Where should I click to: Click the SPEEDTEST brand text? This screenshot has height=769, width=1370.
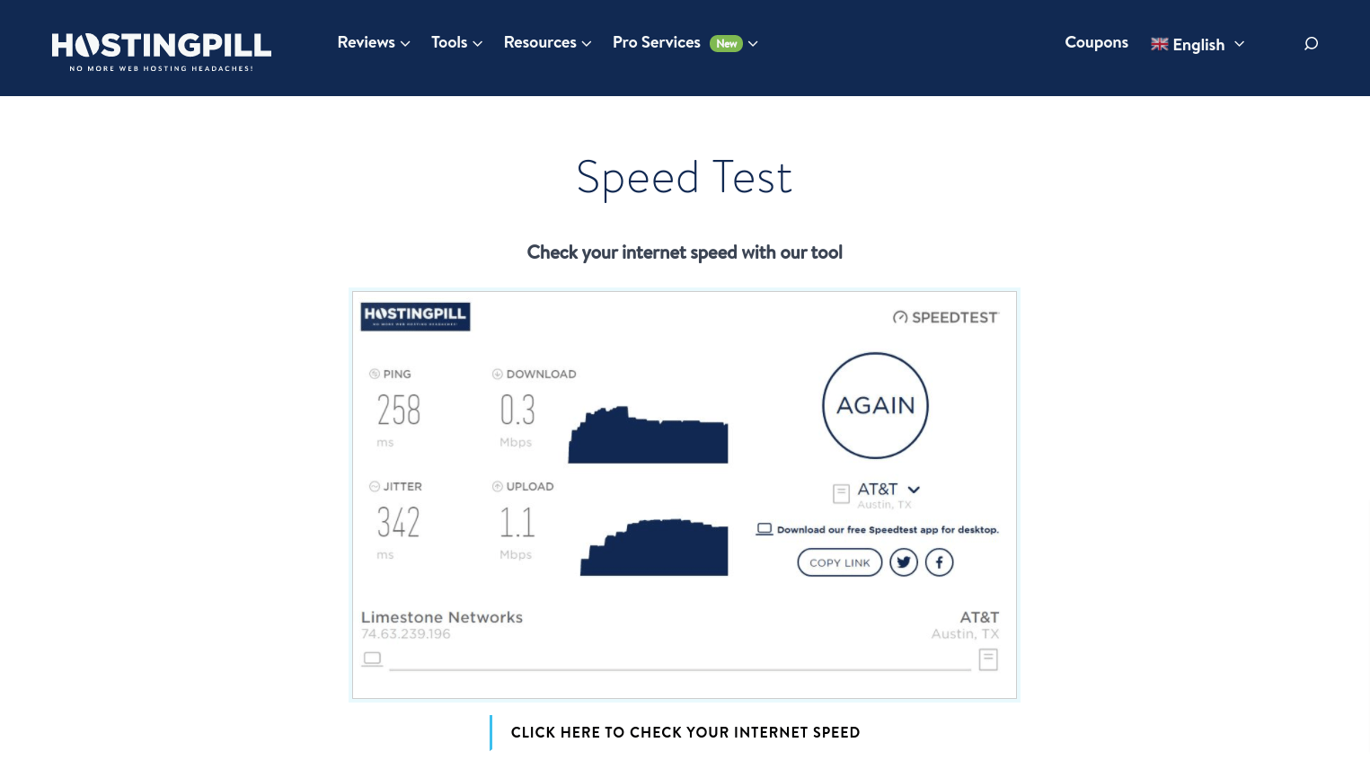[955, 317]
